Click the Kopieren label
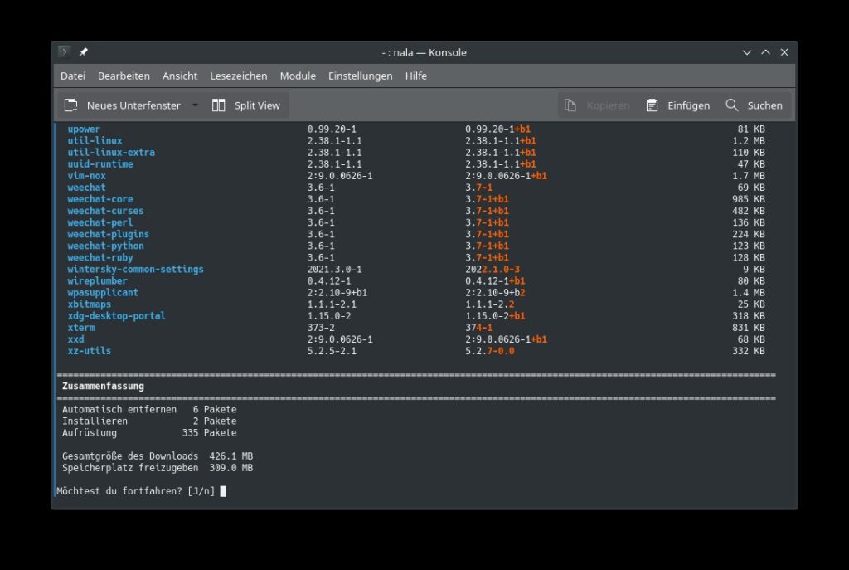 coord(608,105)
